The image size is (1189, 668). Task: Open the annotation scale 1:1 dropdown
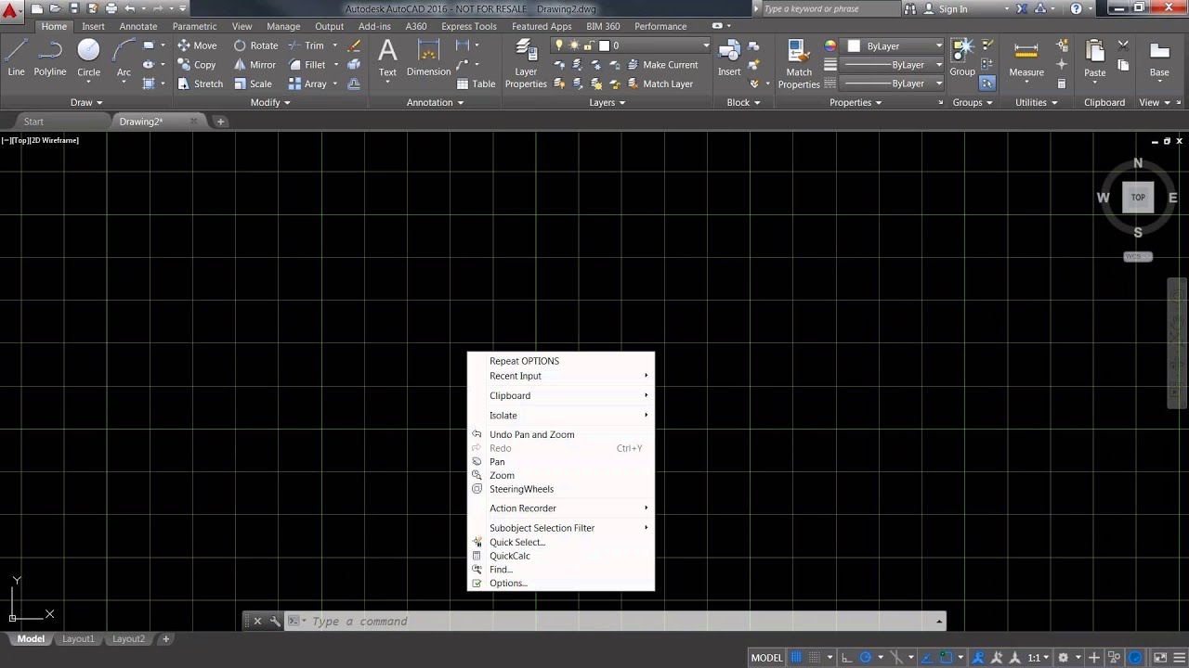(1039, 658)
